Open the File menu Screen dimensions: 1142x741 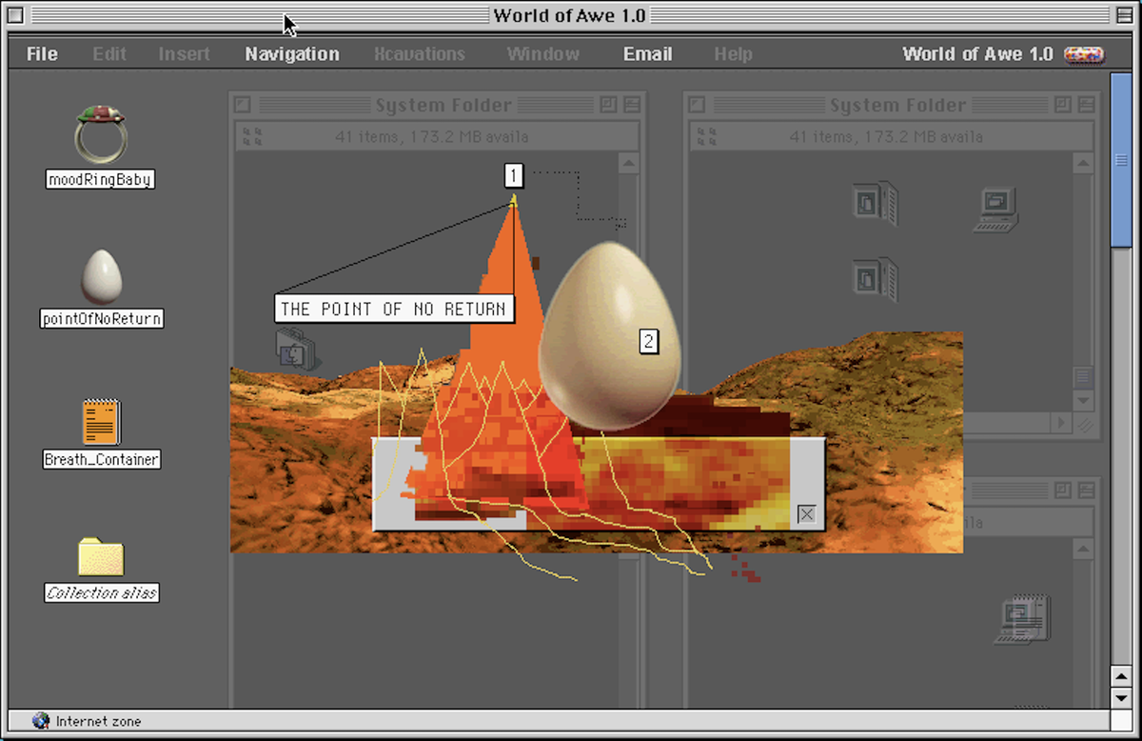[42, 54]
